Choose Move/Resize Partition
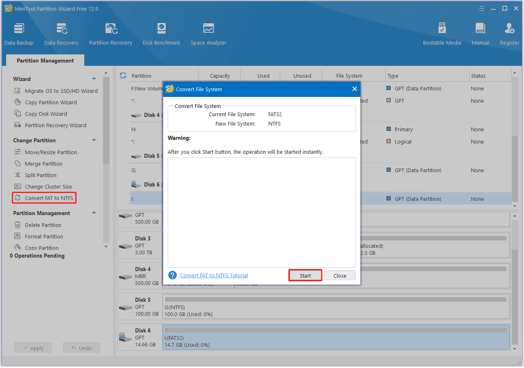The width and height of the screenshot is (524, 368). [x=45, y=152]
